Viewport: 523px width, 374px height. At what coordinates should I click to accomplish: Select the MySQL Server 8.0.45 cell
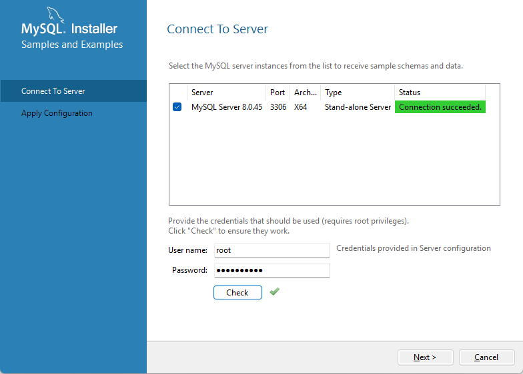pyautogui.click(x=227, y=107)
